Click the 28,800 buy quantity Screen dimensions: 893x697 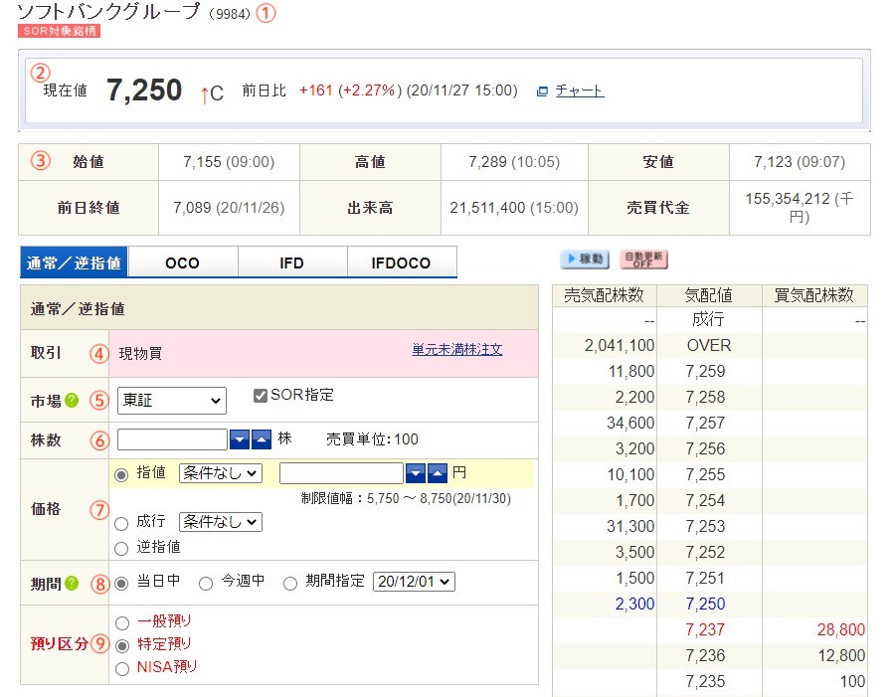pos(841,629)
